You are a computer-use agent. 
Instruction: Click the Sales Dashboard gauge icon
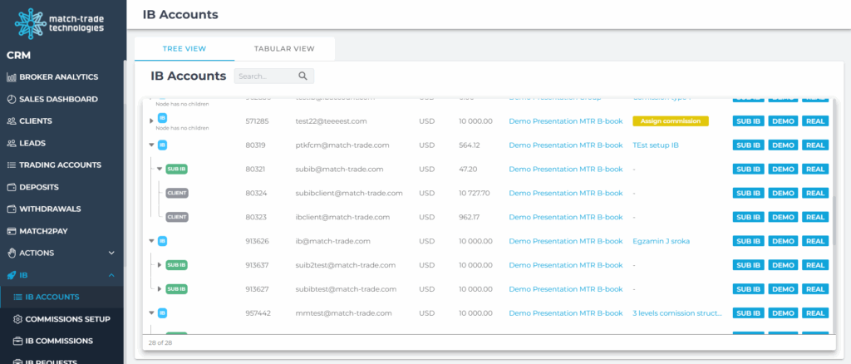pos(12,99)
